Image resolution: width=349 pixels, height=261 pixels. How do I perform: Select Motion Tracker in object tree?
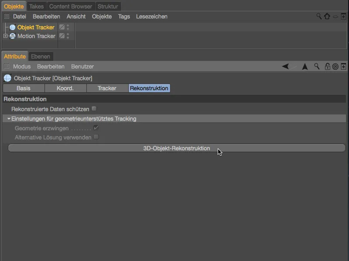pyautogui.click(x=36, y=36)
